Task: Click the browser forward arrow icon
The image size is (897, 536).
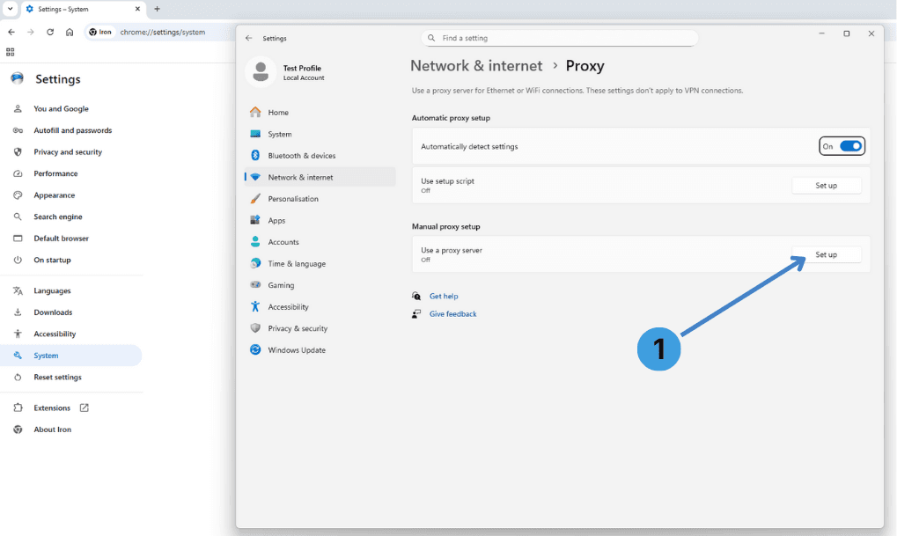Action: click(30, 32)
